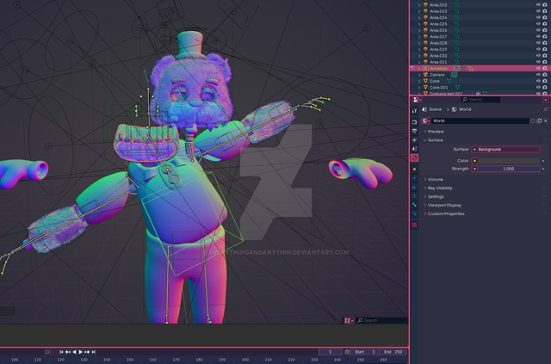Hide Area.022 using its eye icon
Screen dimensions: 551x364
[538, 4]
